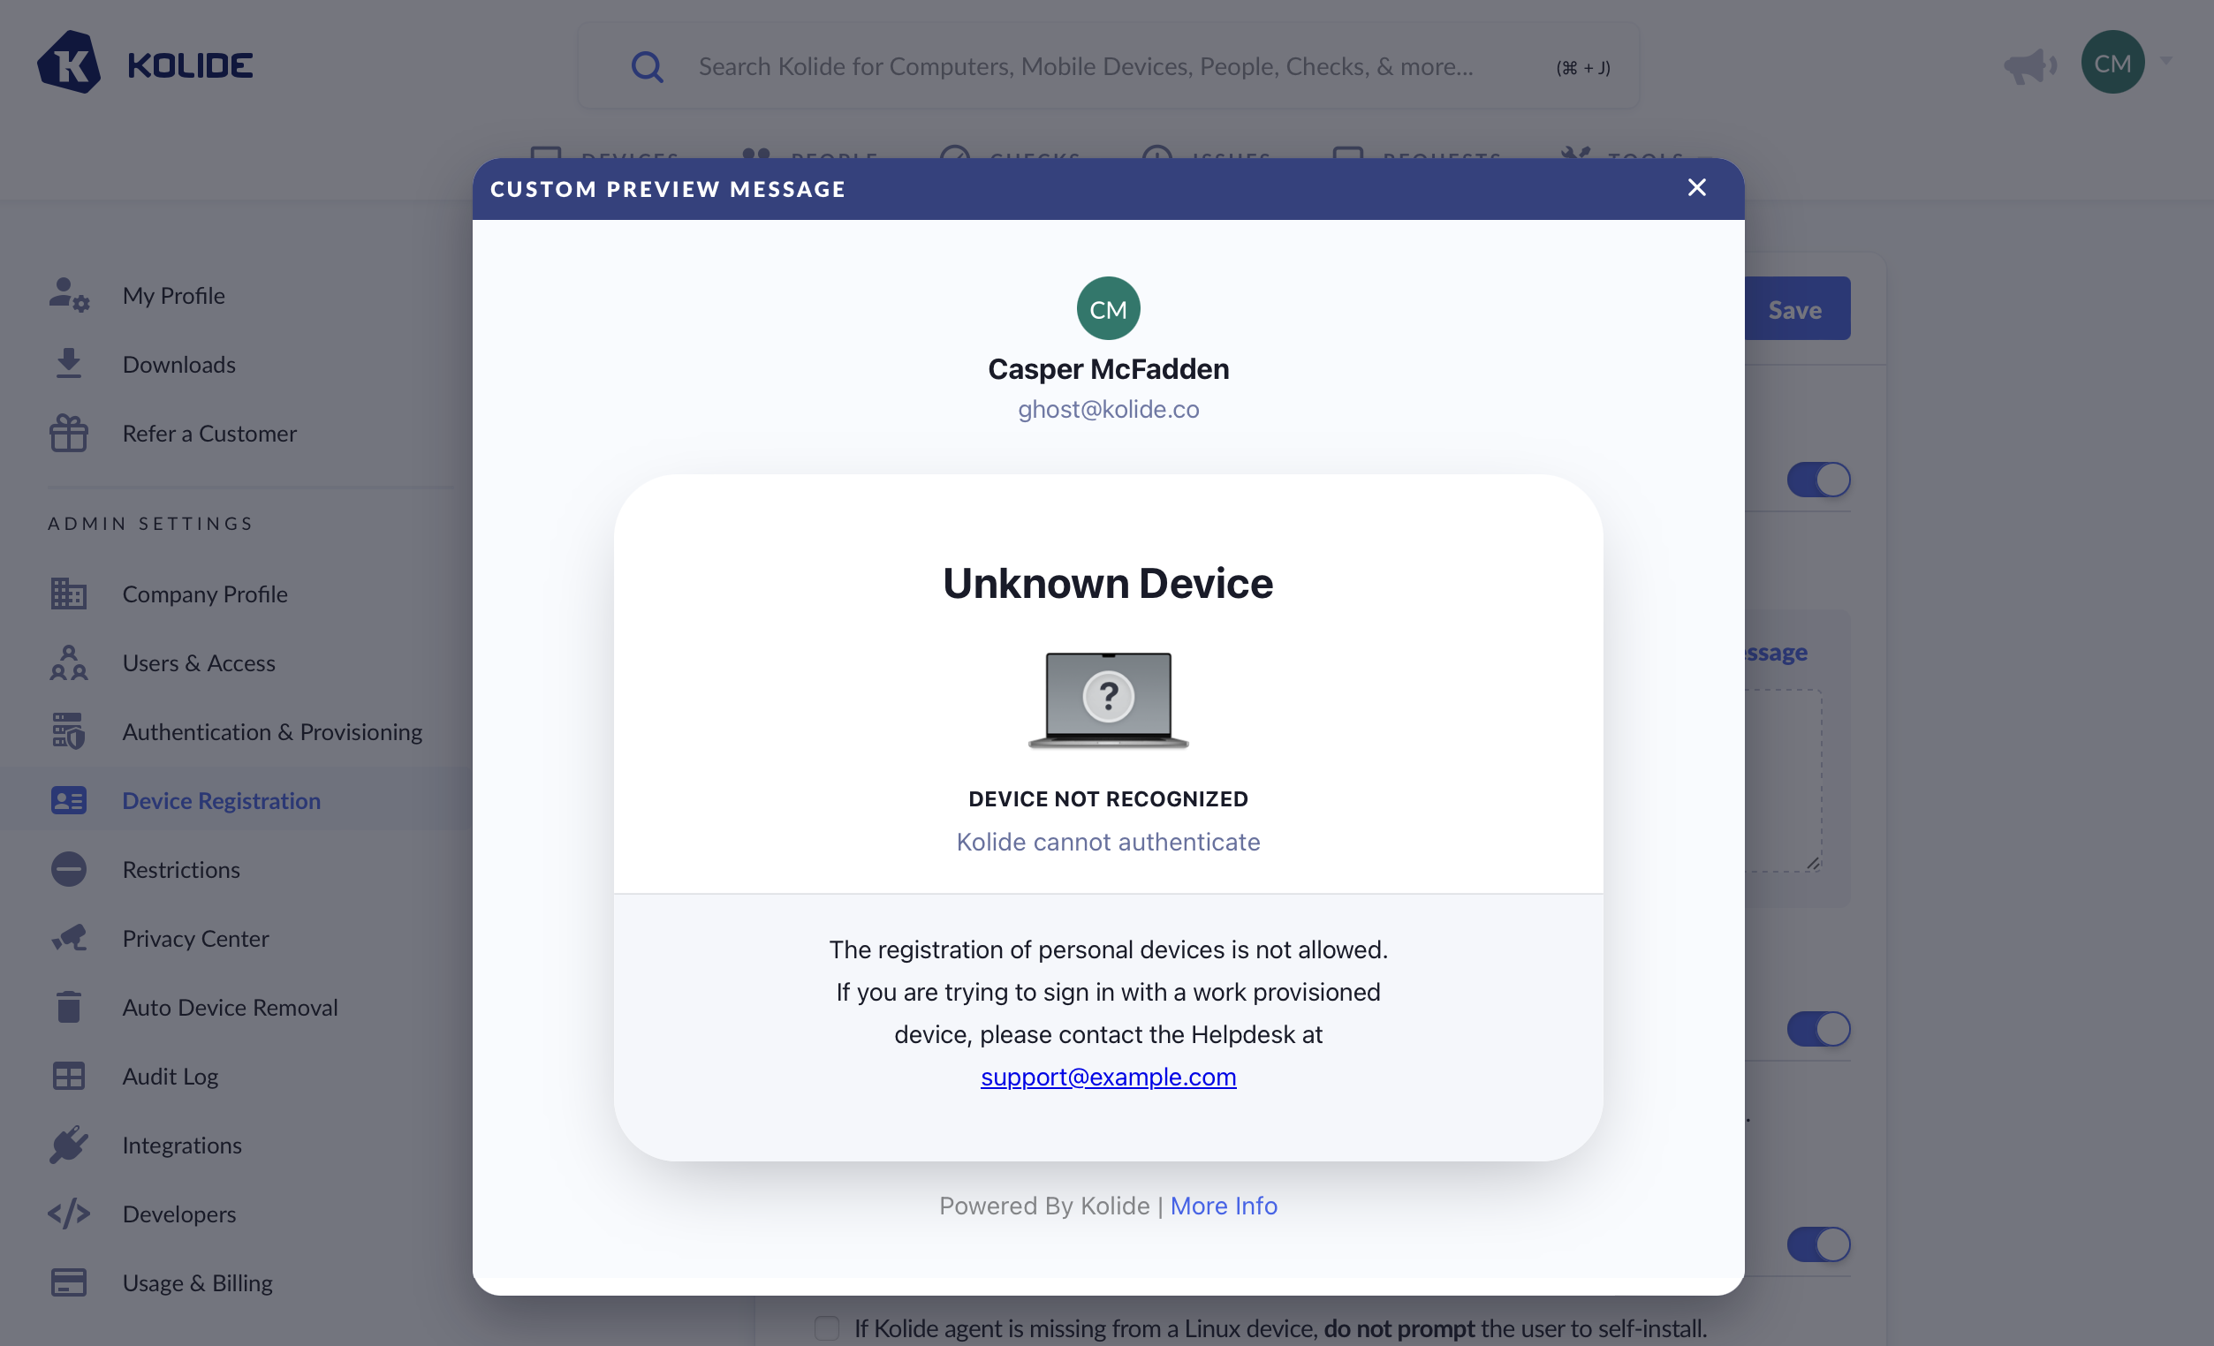Click the Refer a Customer gift icon
Image resolution: width=2214 pixels, height=1346 pixels.
click(68, 433)
